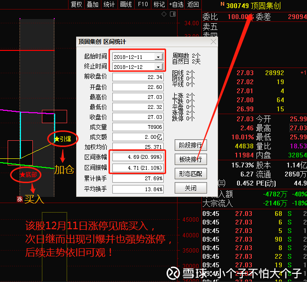Open F10 company info
This screenshot has width=307, height=282.
click(x=143, y=4)
